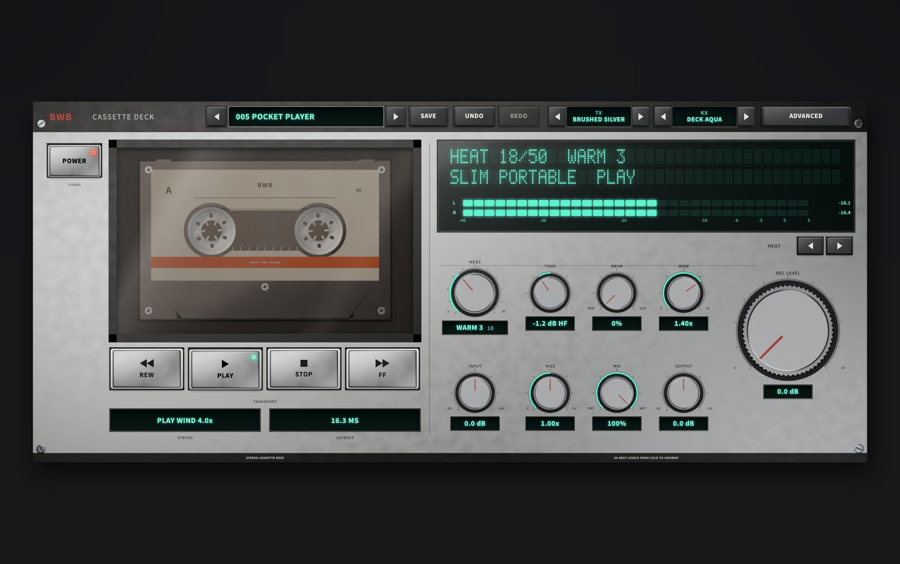Click the SLIM PORTABLE PLAY display text
The height and width of the screenshot is (564, 900).
(x=542, y=177)
